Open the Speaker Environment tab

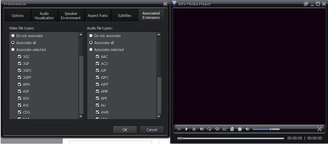pyautogui.click(x=71, y=16)
